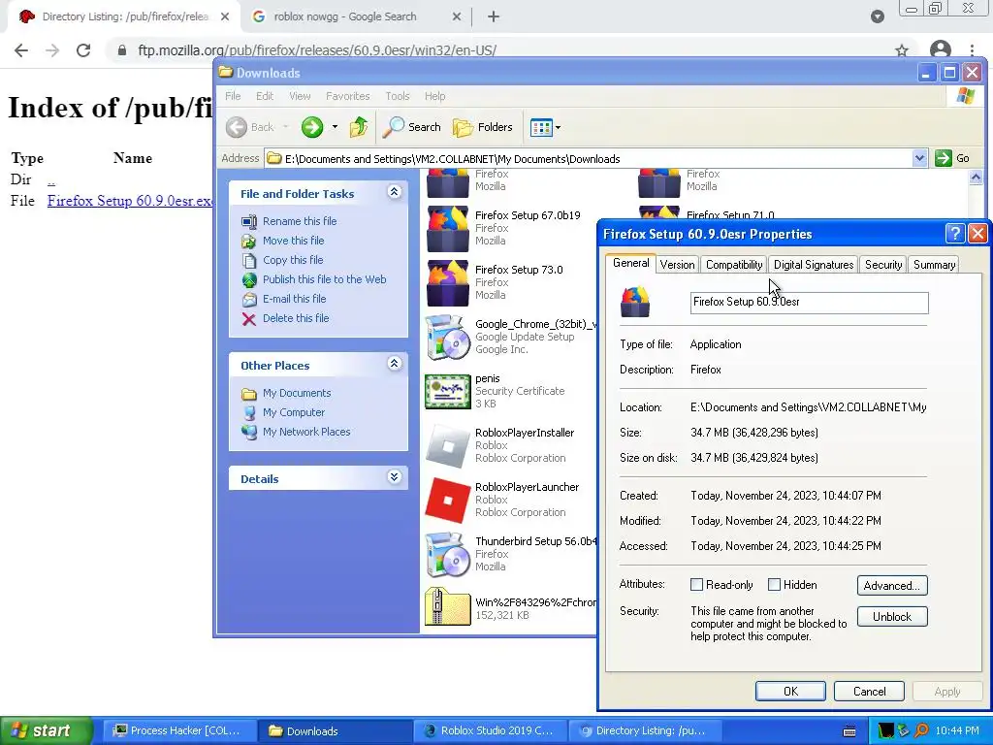Switch to the Compatibility tab
The width and height of the screenshot is (993, 745).
(734, 265)
